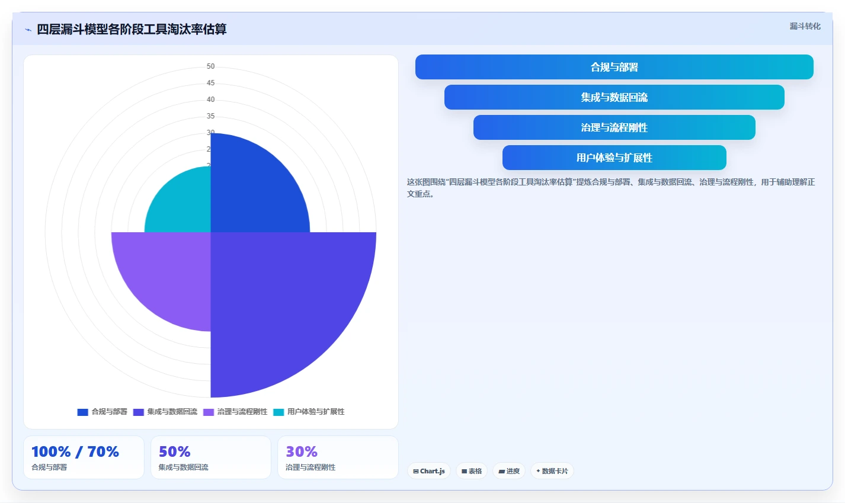The height and width of the screenshot is (503, 845).
Task: Open the 30% 治理与流程刚性 stat card
Action: [338, 457]
